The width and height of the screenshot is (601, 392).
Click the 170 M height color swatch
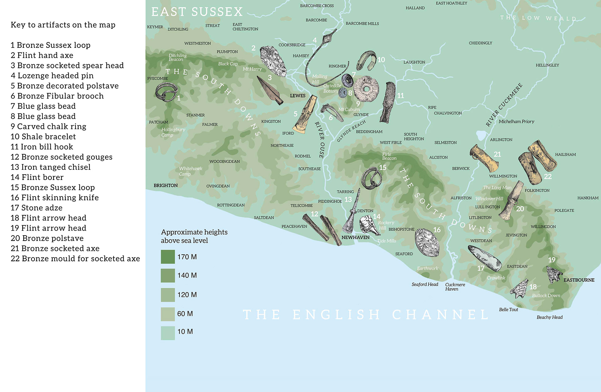168,257
